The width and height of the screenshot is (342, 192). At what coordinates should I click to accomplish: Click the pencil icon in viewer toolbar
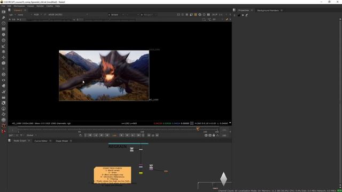click(227, 19)
